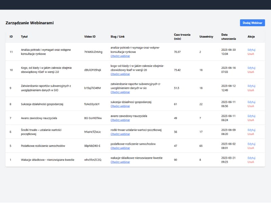
Task: Open webinar link for Analiza potrzeb row
Action: point(120,56)
